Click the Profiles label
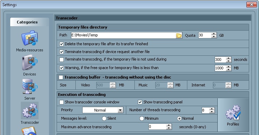This screenshot has height=135, width=259. (x=233, y=124)
